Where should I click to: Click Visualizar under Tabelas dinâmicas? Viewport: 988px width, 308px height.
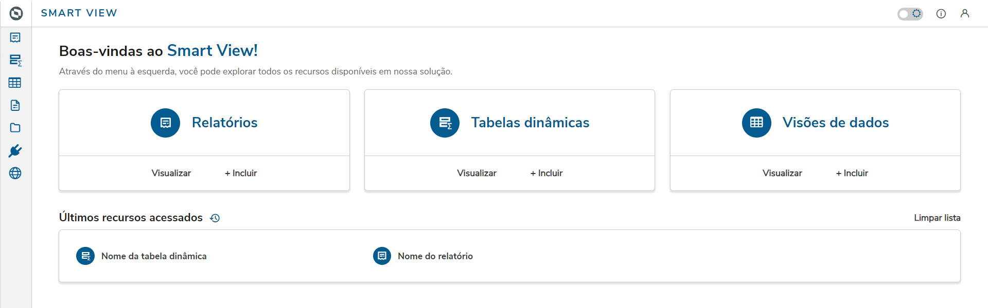point(477,174)
